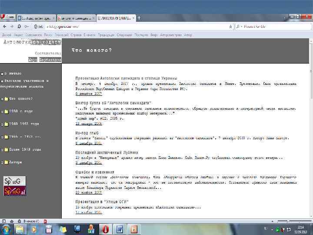
Task: Click Авторские права in the navigation bar
Action: click(x=171, y=35)
